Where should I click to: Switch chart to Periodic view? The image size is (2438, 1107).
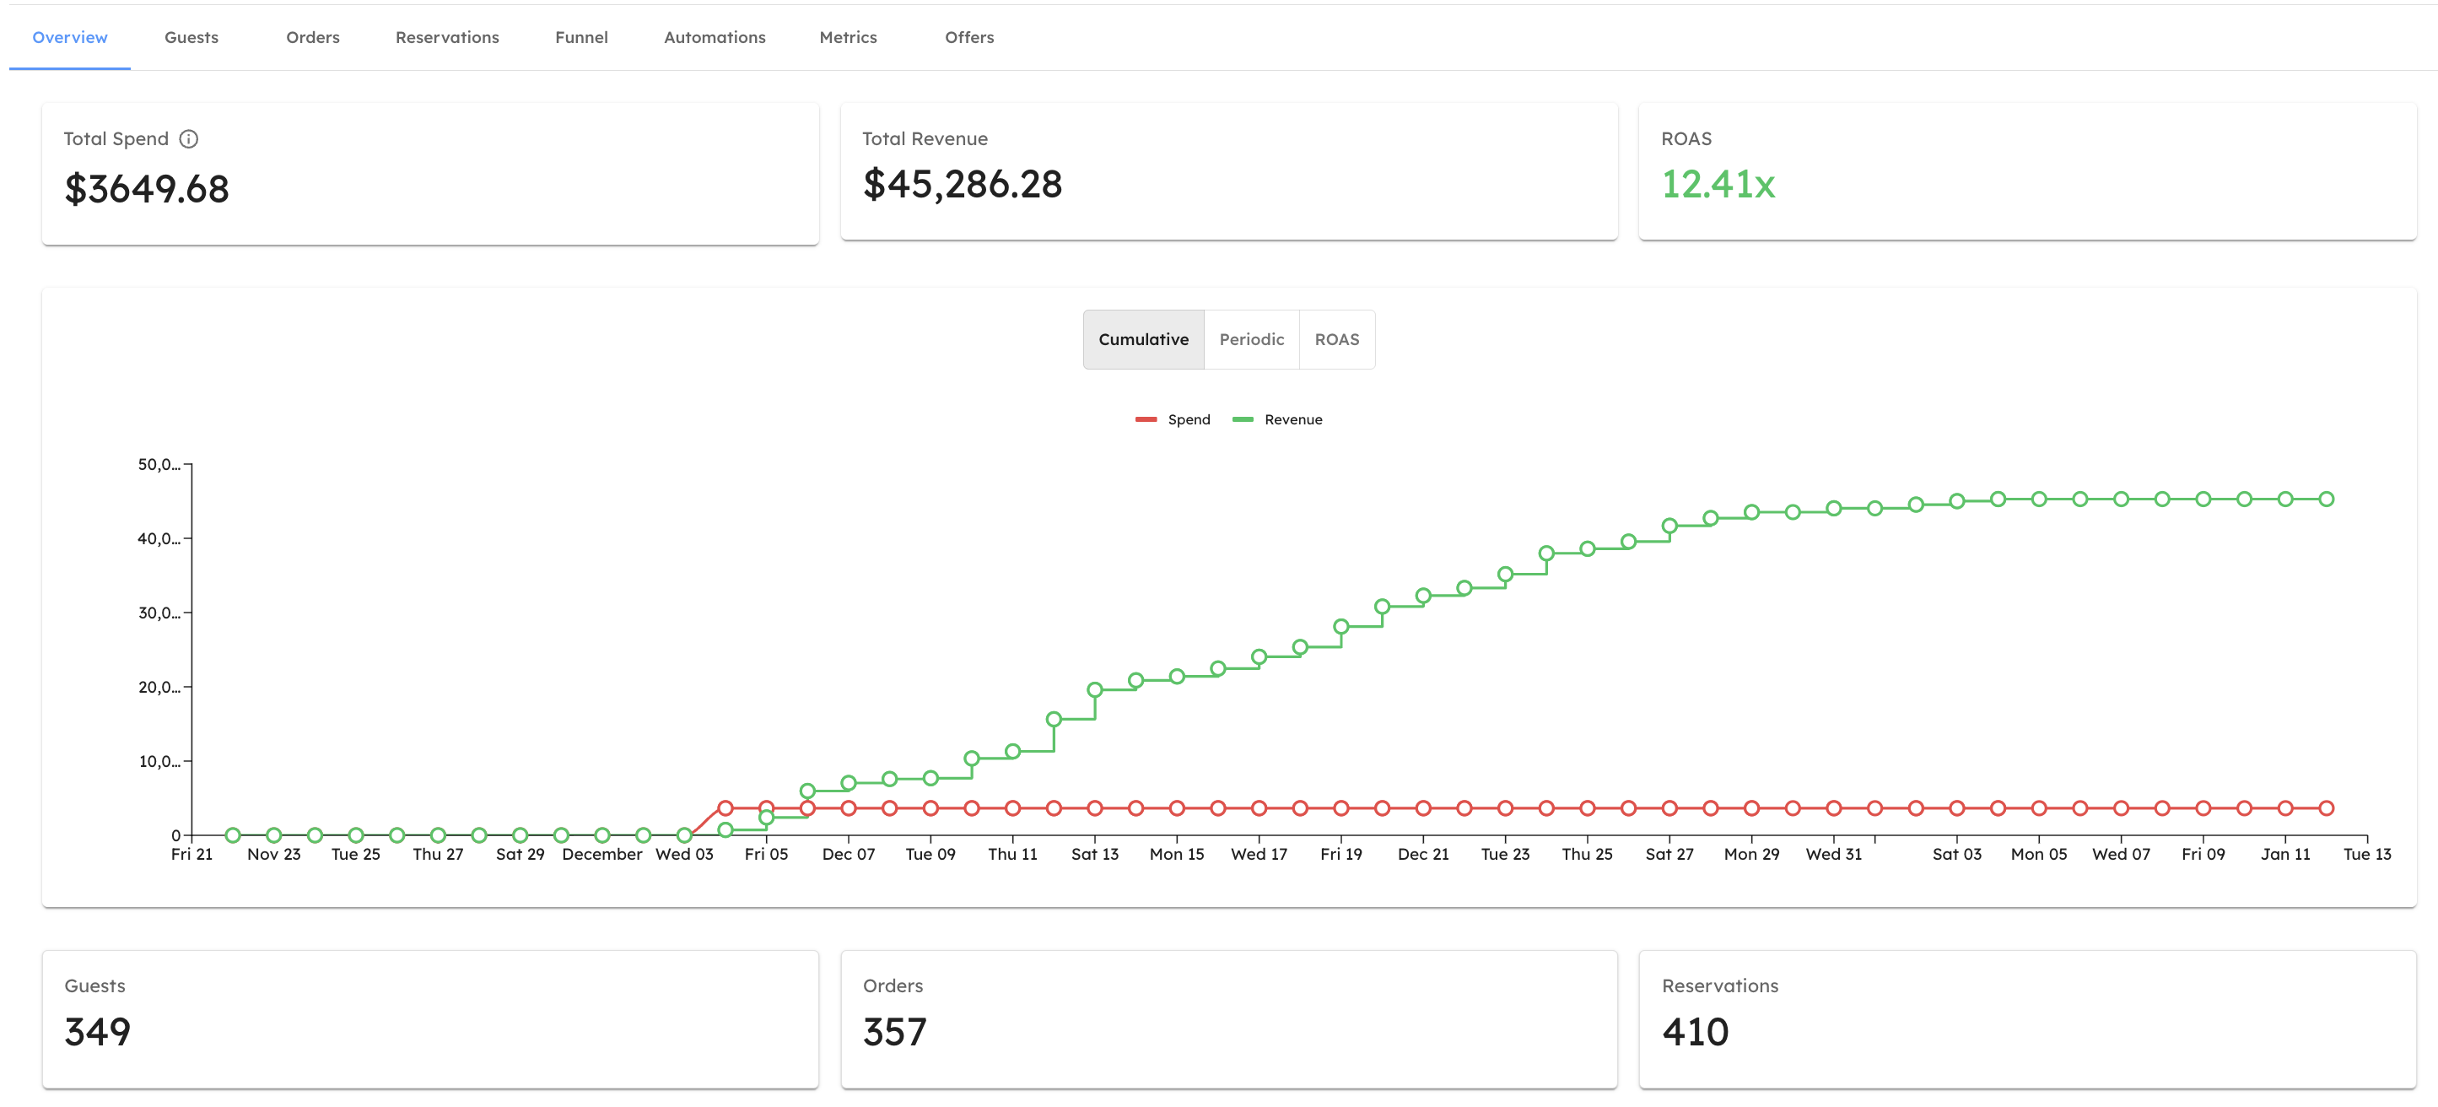1251,340
